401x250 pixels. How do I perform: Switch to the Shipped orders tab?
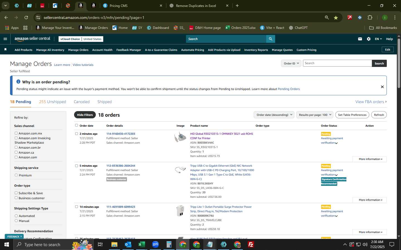click(104, 102)
